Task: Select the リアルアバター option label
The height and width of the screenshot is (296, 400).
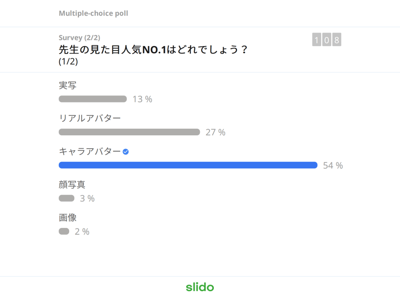Action: tap(90, 118)
